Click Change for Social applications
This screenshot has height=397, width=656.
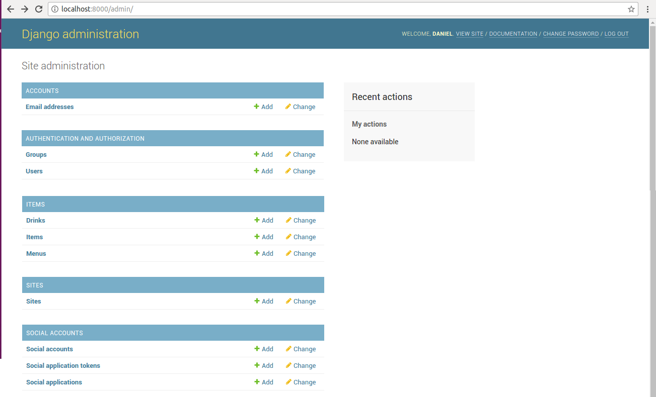tap(301, 382)
